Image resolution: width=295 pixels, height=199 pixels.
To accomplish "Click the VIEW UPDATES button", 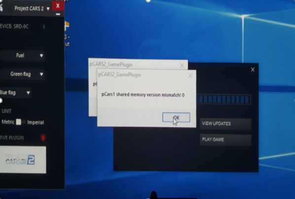I will coord(225,124).
